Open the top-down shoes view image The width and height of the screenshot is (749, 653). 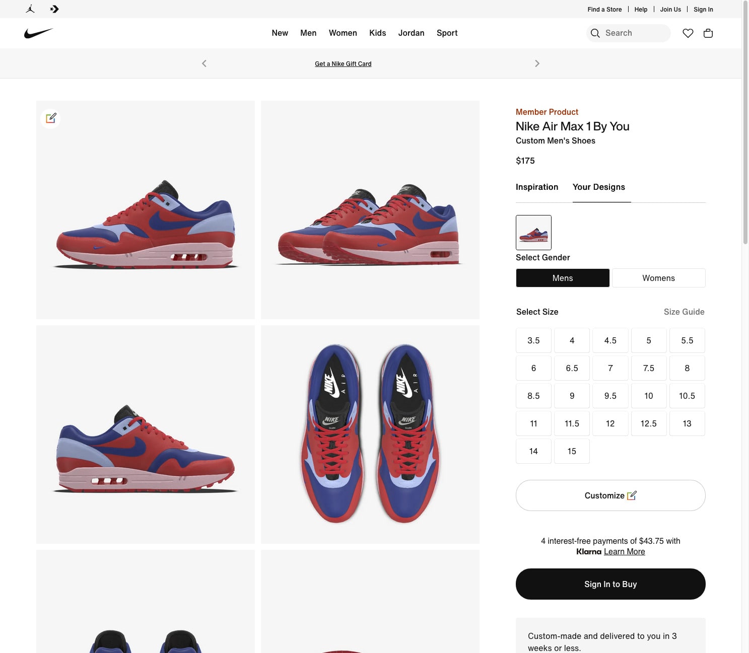click(370, 434)
